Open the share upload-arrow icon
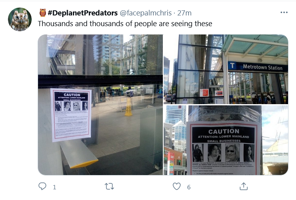Viewport: 296px width, 200px height. (244, 187)
